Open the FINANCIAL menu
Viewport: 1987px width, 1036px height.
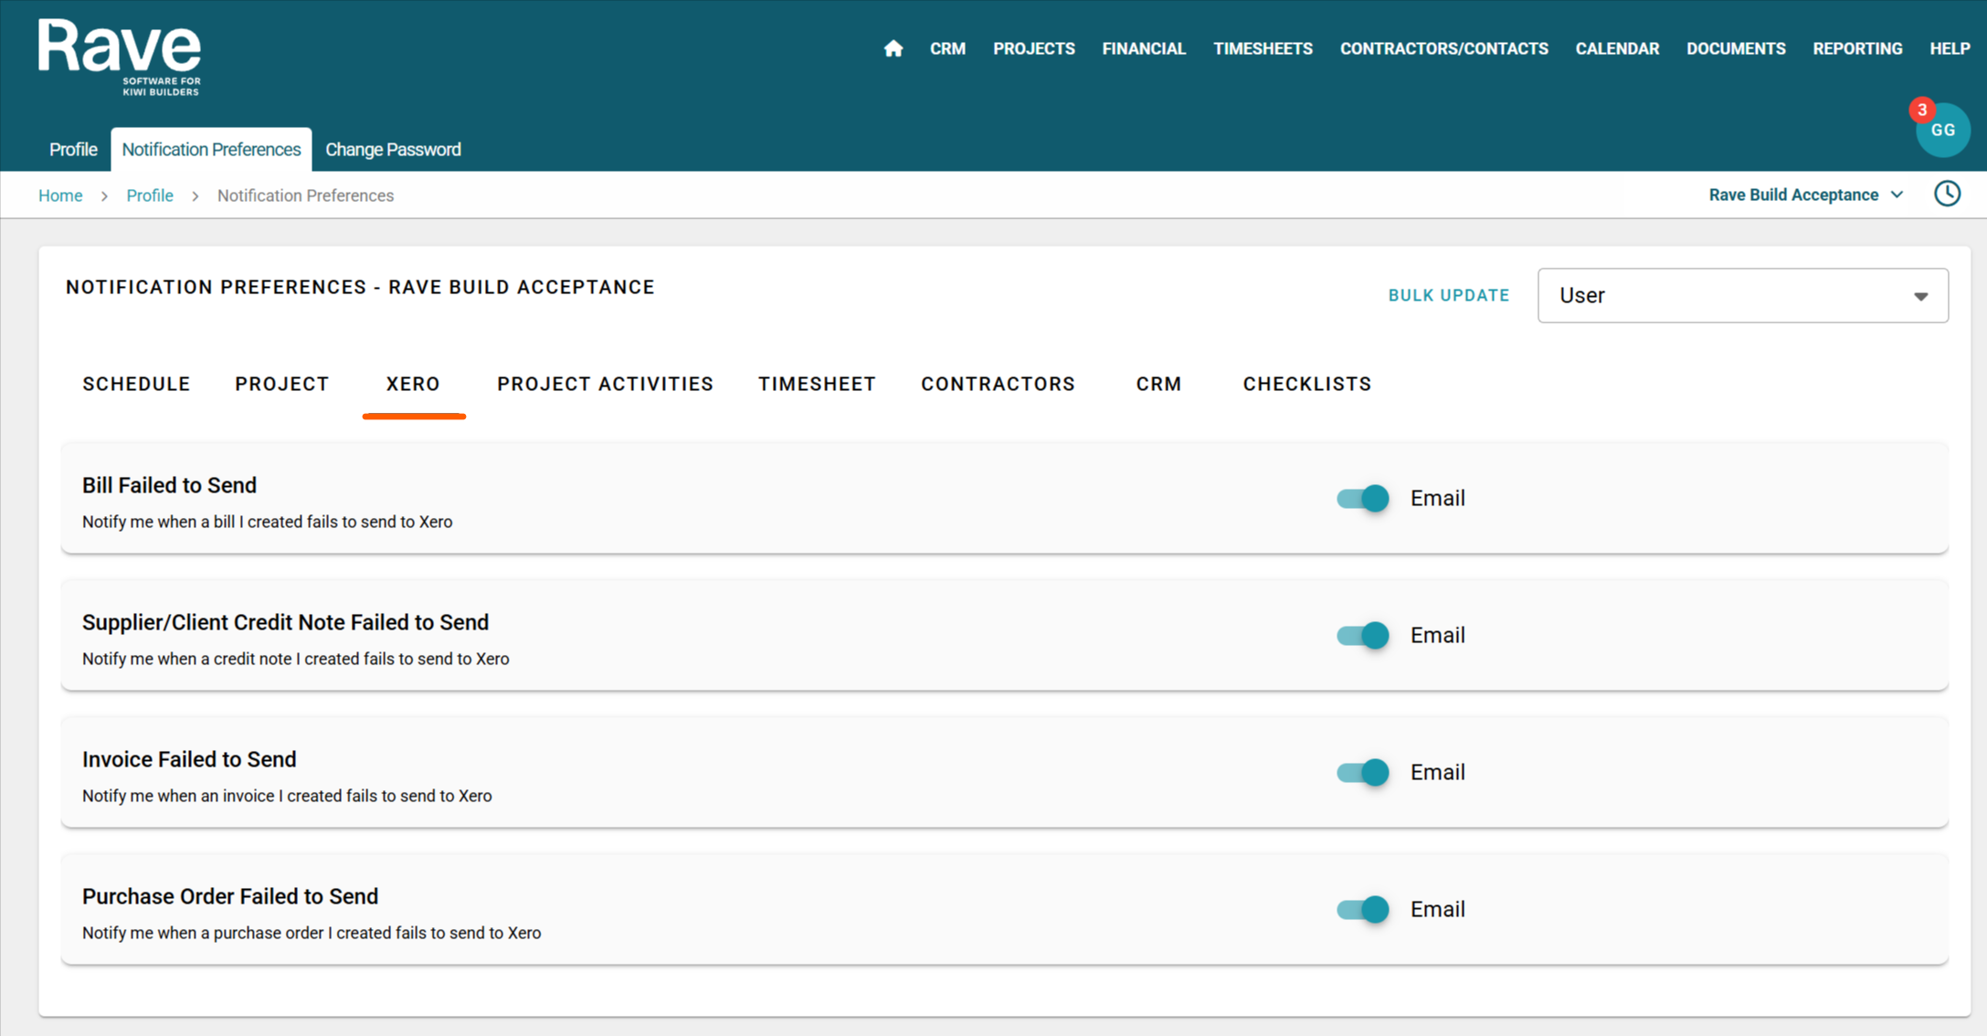pos(1144,48)
